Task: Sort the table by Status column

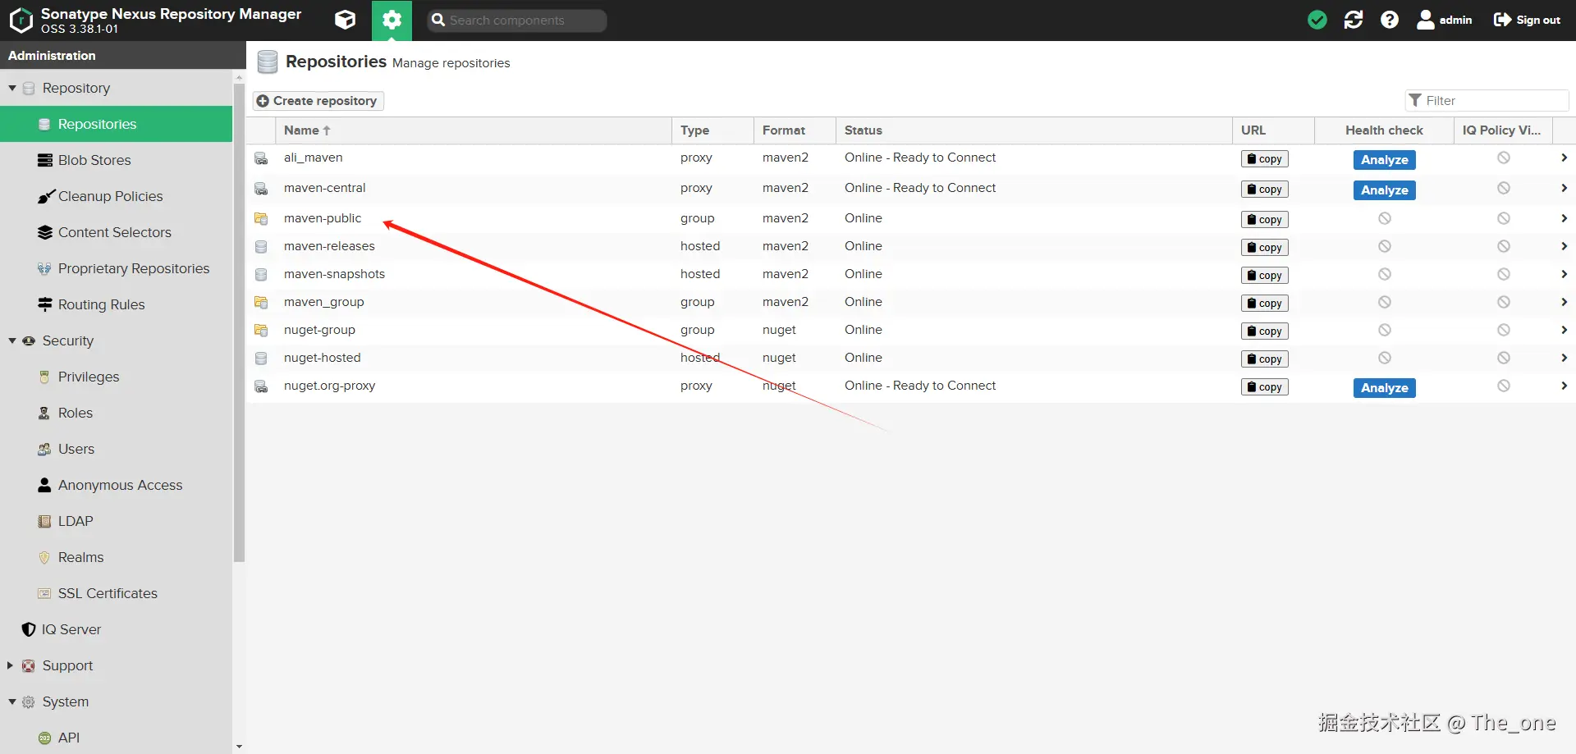Action: coord(1034,130)
